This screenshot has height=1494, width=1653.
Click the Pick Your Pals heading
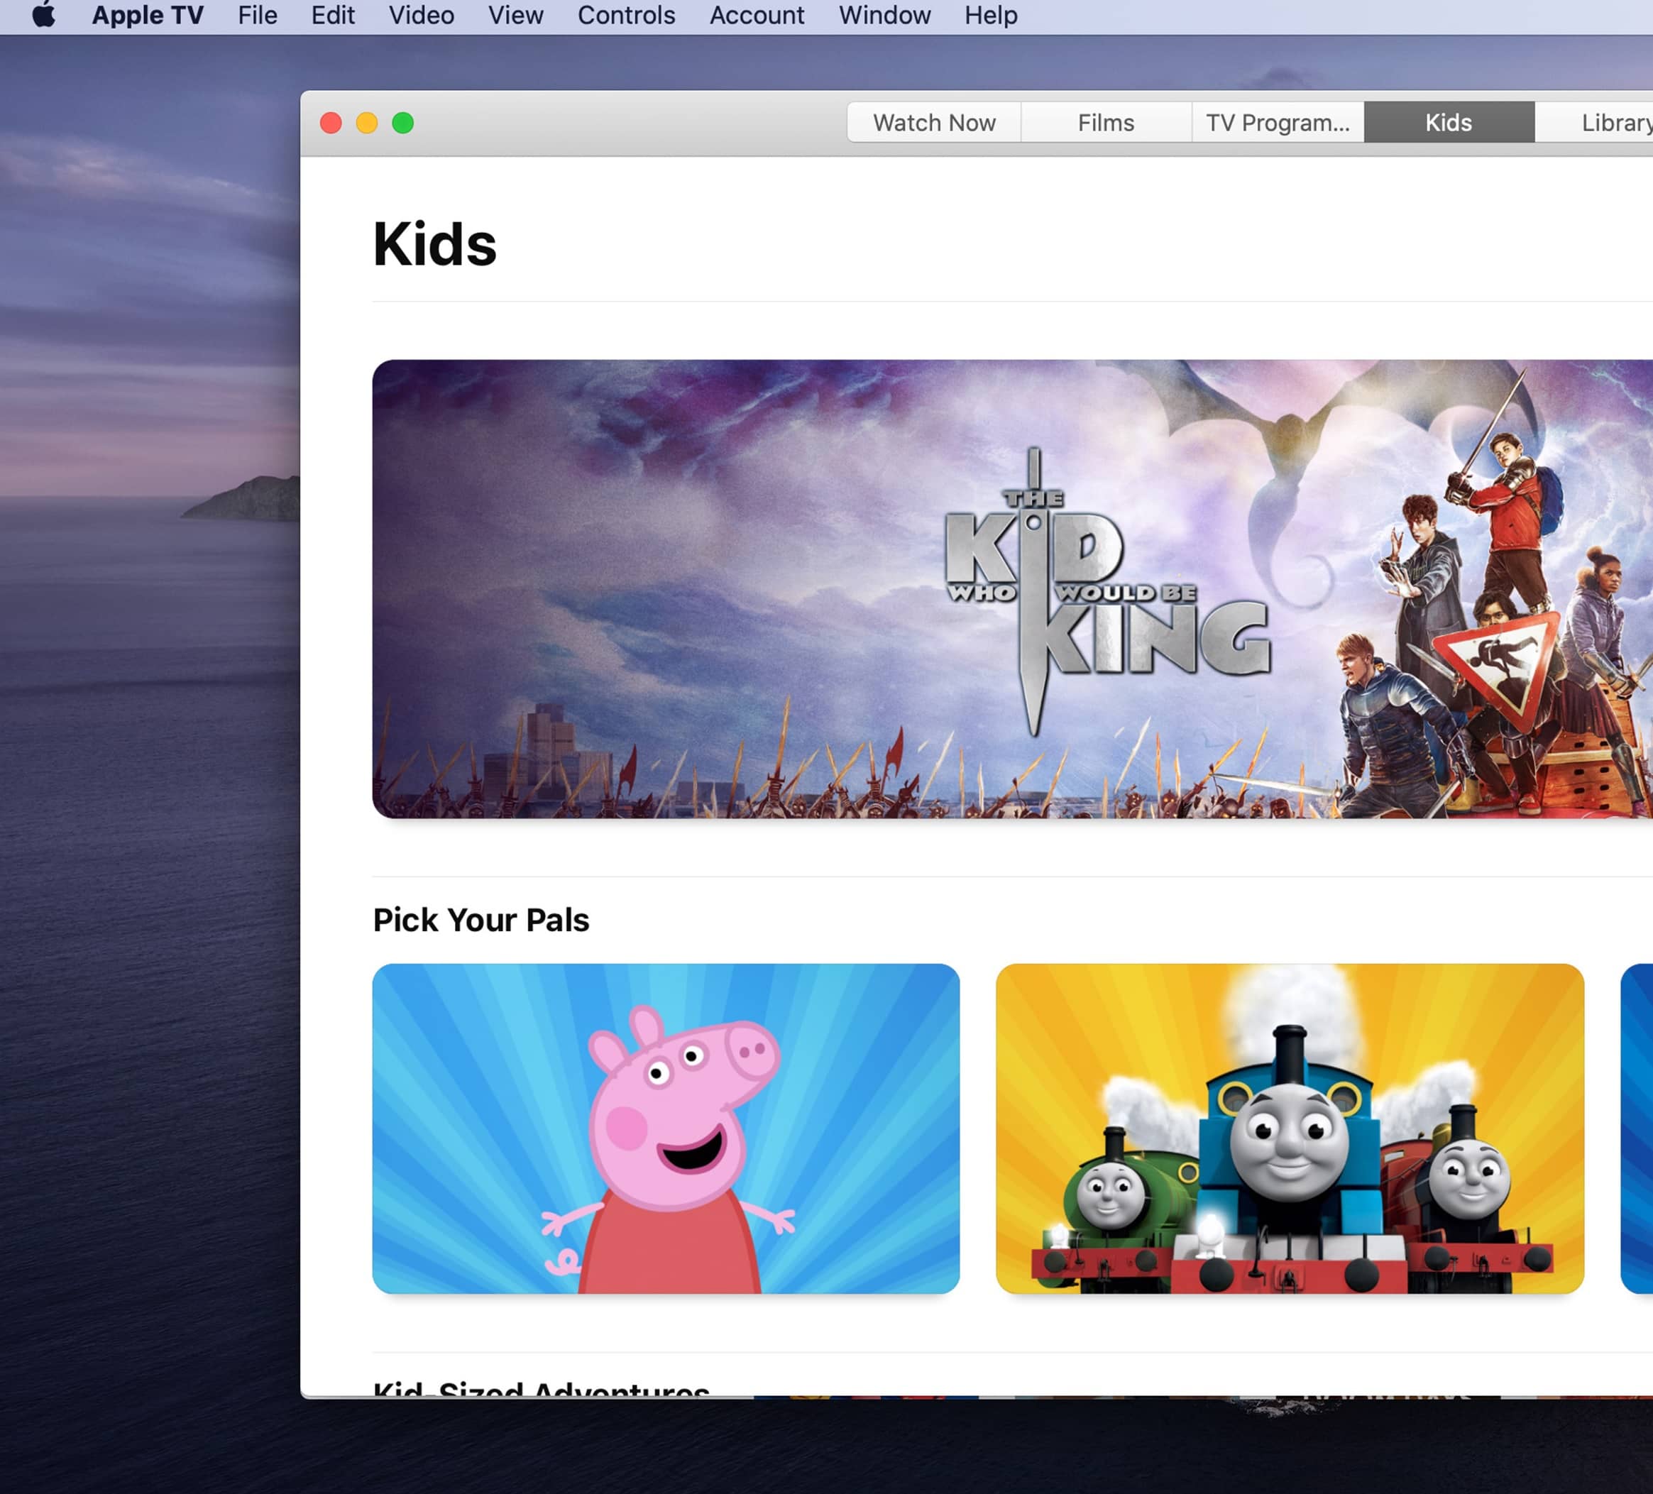[x=481, y=920]
